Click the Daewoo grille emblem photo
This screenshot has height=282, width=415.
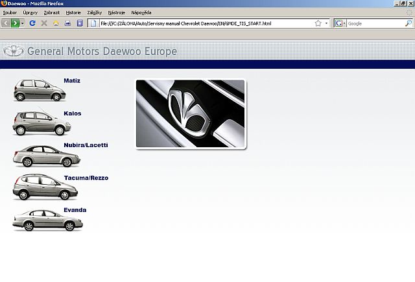coord(191,114)
